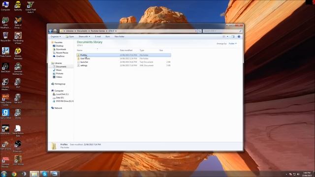Click the Open toolbar button
315x177 pixels.
coord(70,36)
